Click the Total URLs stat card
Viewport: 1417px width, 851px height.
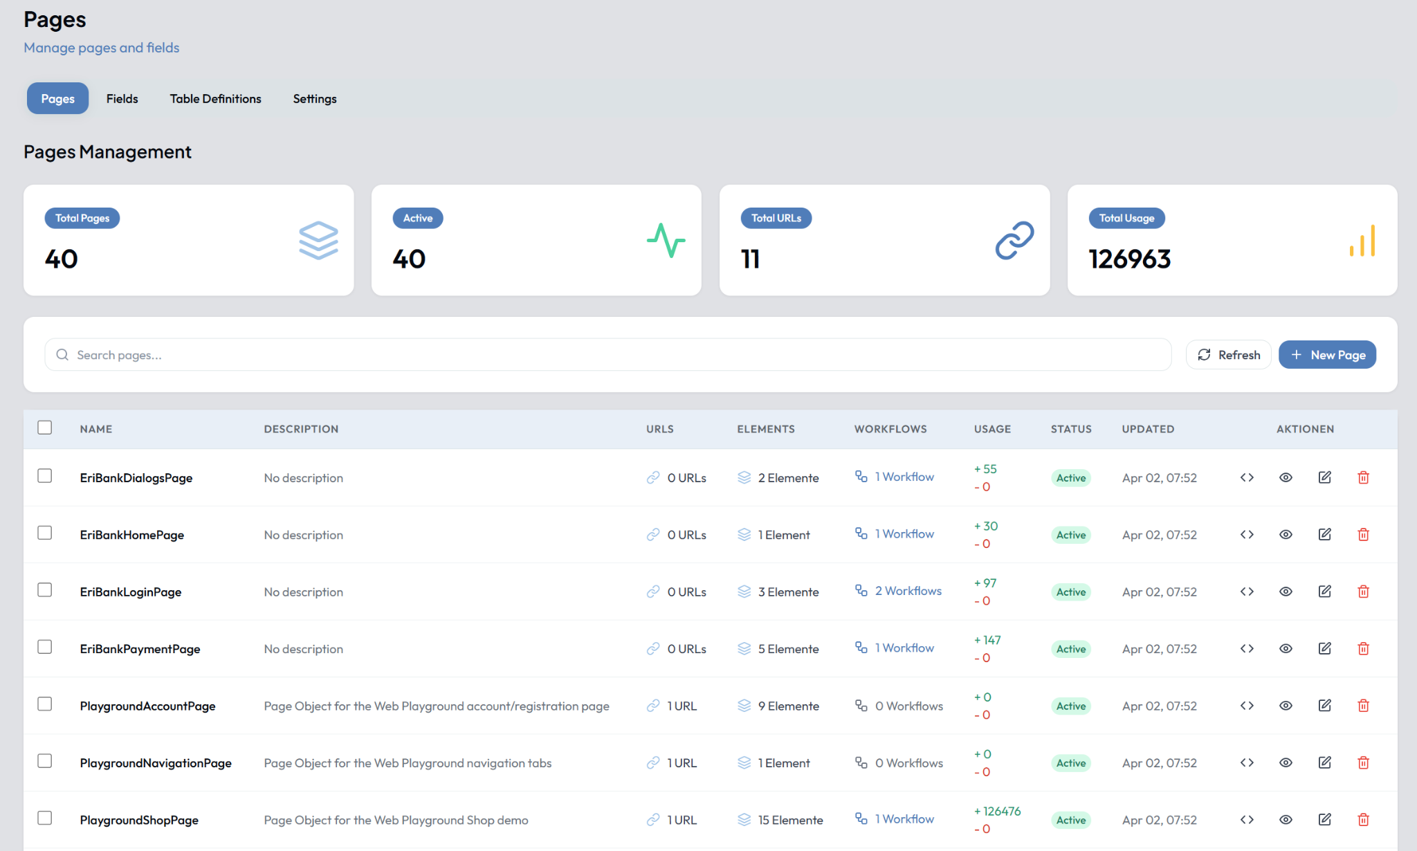[884, 240]
